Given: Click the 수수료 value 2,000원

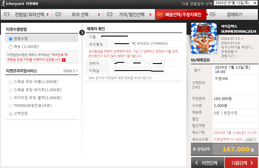Looking at the screenshot, I should (x=220, y=105).
